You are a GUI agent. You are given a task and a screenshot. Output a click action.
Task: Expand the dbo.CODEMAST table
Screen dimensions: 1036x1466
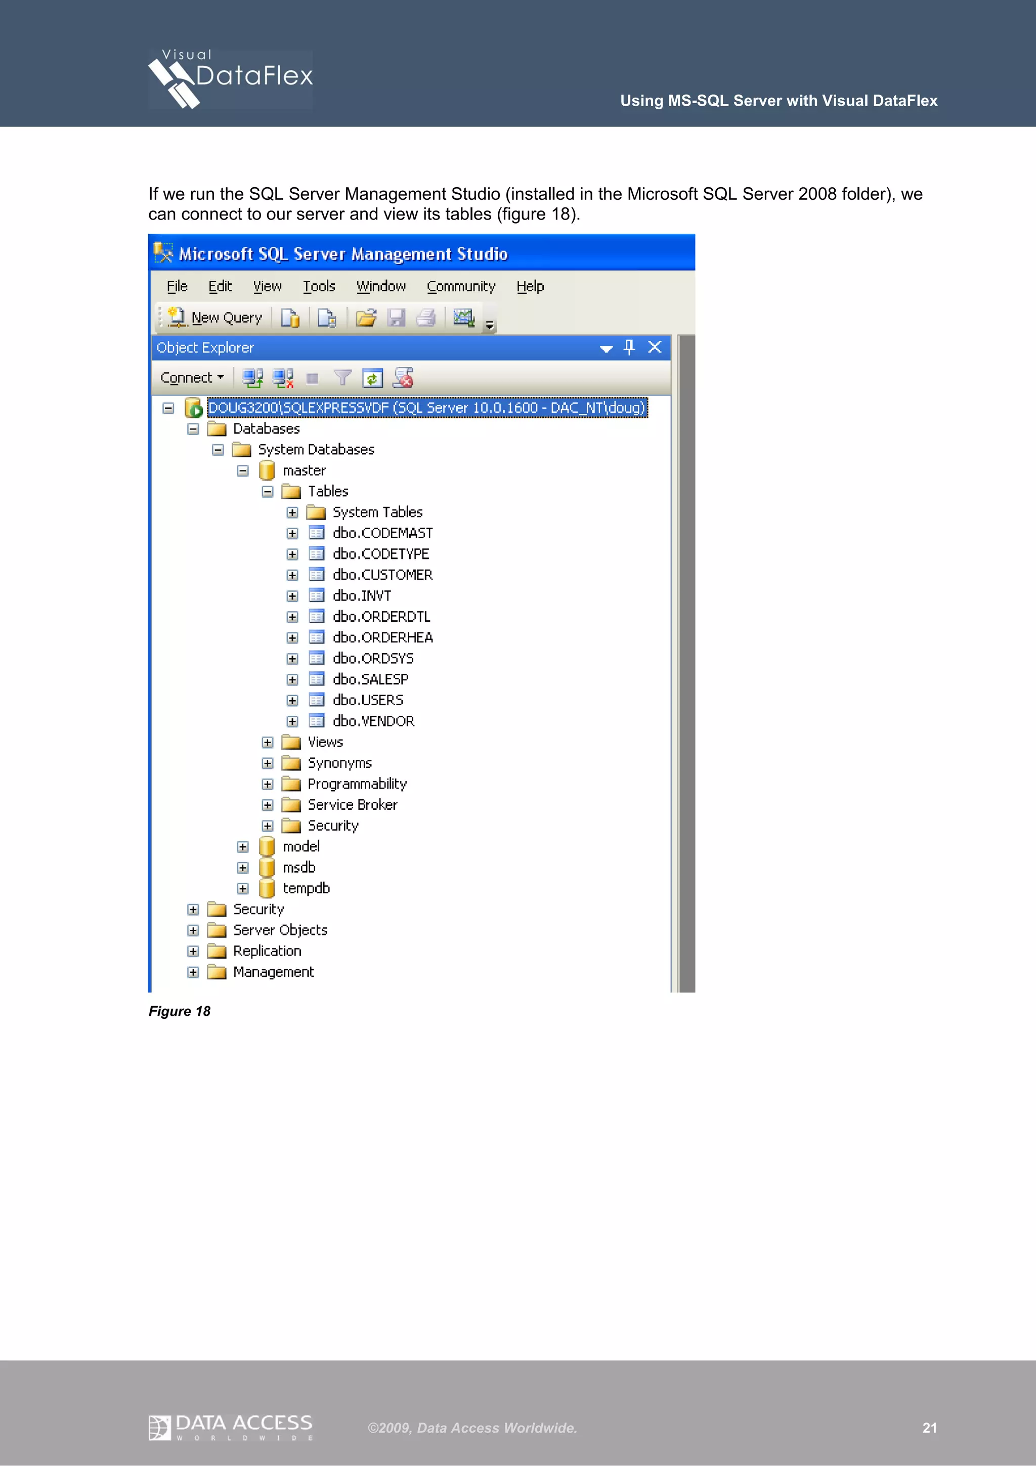[x=292, y=534]
